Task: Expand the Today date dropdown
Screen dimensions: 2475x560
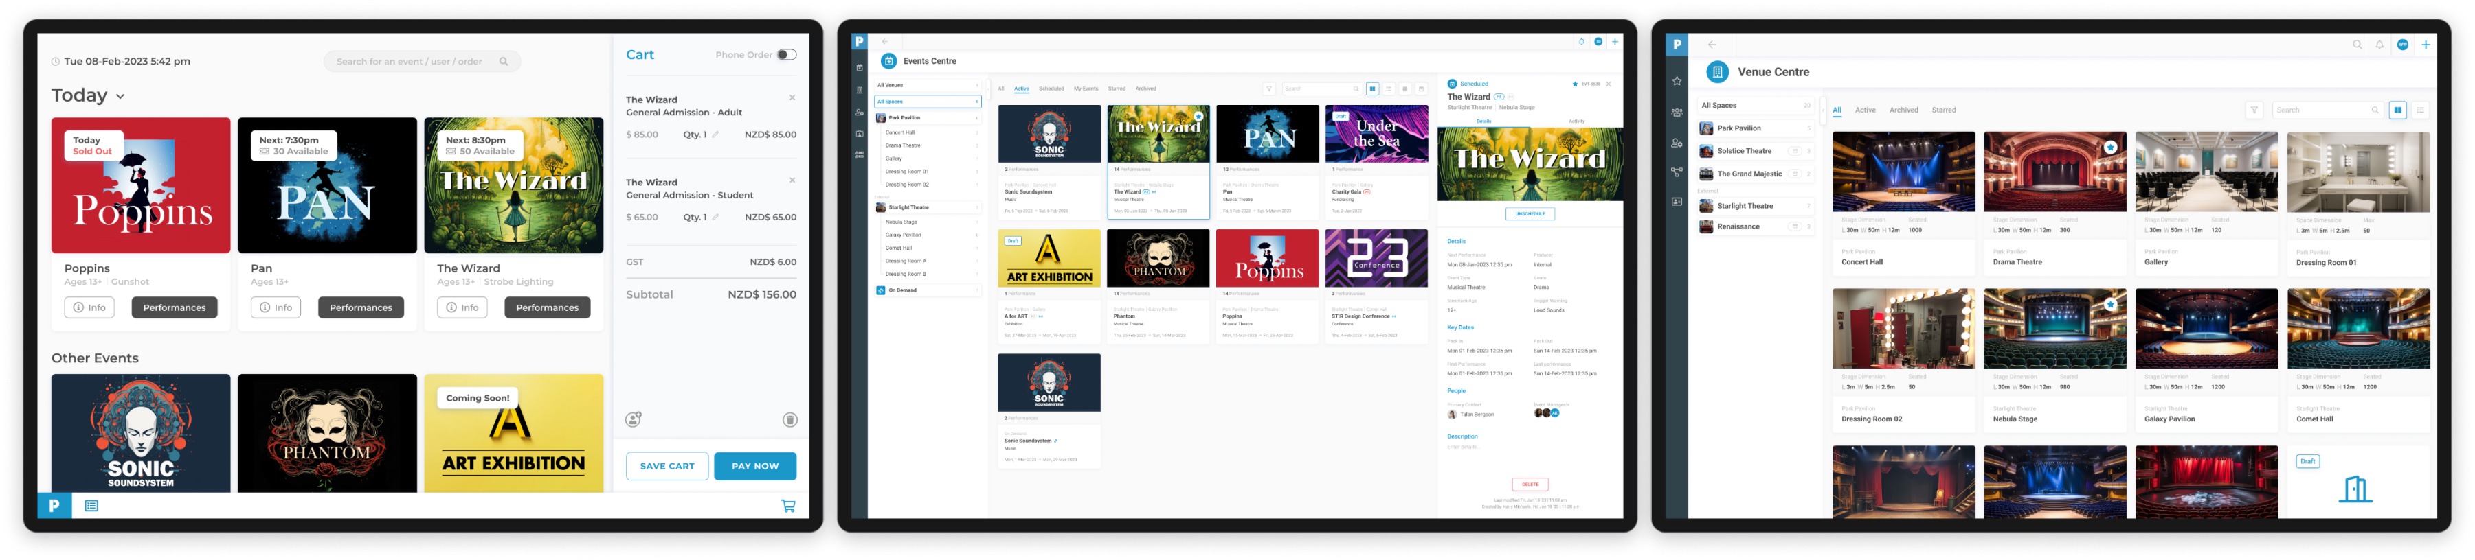Action: pos(120,96)
